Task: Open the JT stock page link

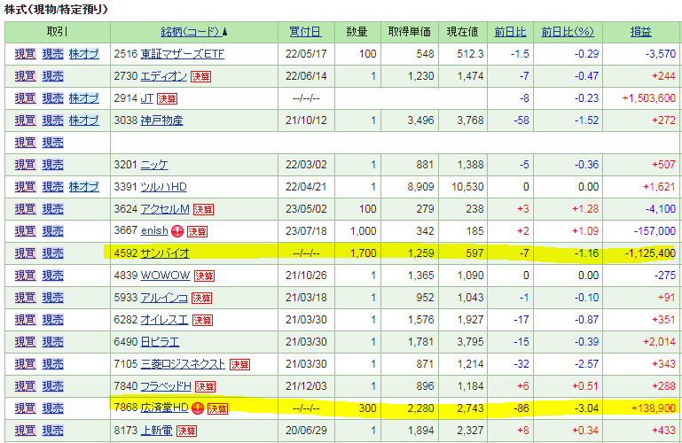Action: click(x=147, y=98)
